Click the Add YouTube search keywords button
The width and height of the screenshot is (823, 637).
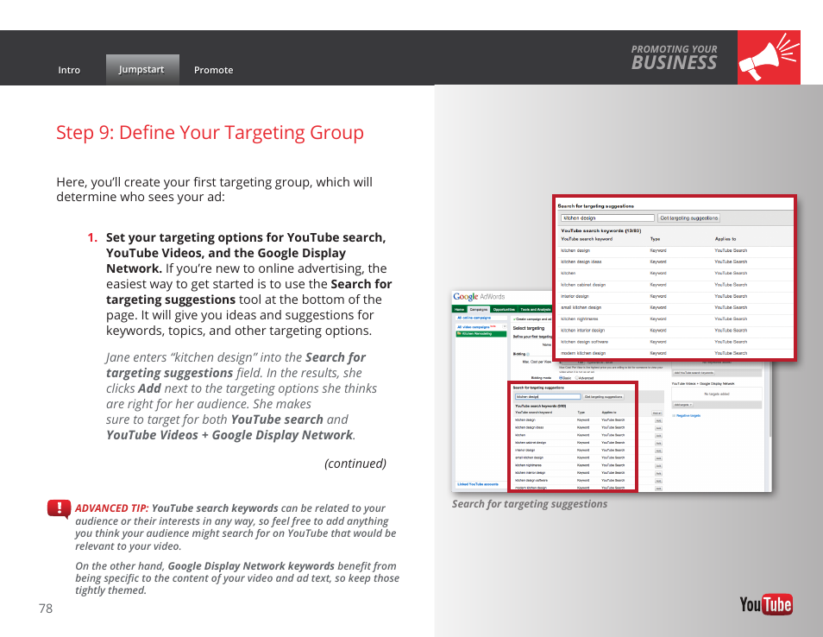[694, 373]
